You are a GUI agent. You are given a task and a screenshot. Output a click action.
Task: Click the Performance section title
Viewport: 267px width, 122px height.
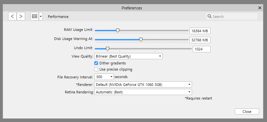click(58, 17)
